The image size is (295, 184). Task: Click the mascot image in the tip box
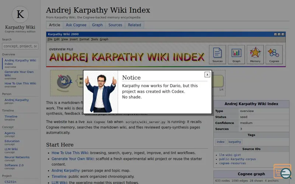(64, 83)
